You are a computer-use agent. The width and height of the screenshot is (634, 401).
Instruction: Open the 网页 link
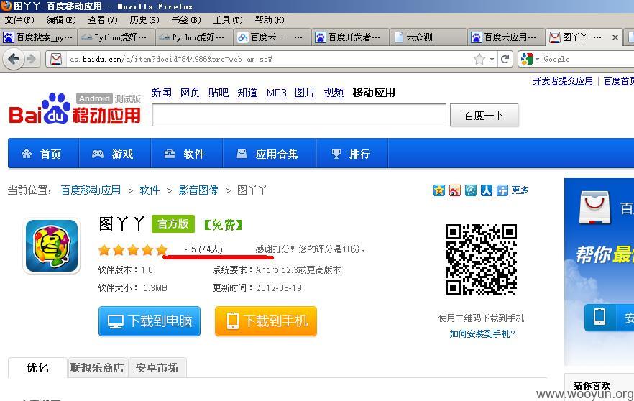(x=190, y=93)
